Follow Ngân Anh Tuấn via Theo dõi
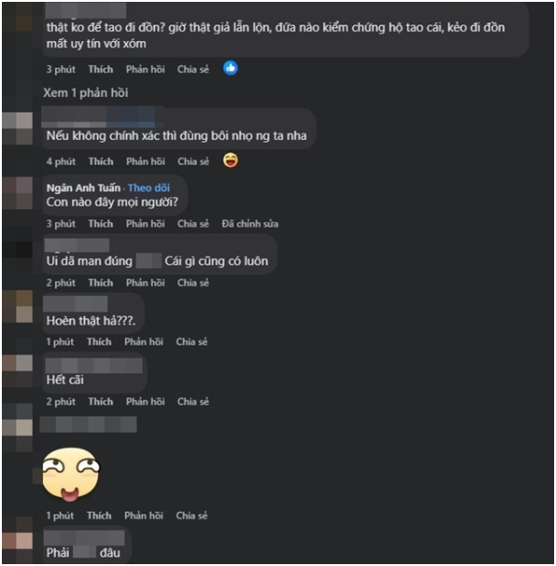This screenshot has height=566, width=556. 149,188
